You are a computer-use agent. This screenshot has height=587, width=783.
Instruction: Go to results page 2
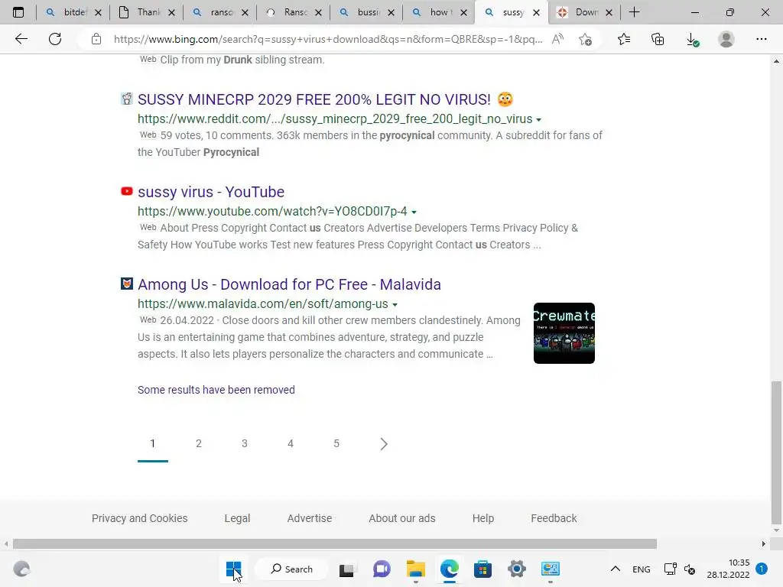(x=199, y=443)
